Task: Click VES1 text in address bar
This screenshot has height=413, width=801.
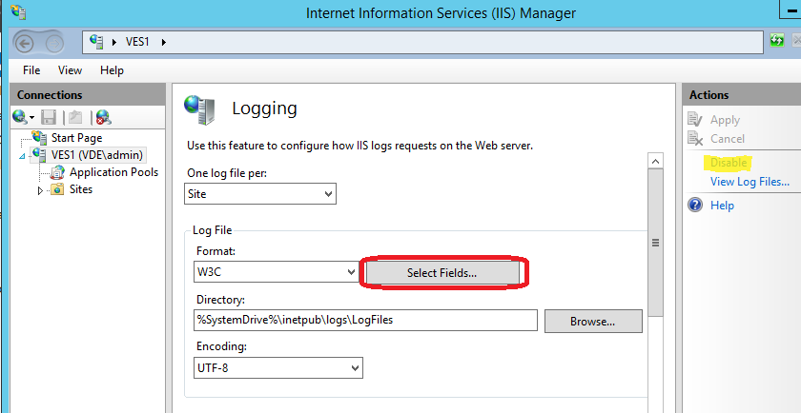Action: coord(137,42)
